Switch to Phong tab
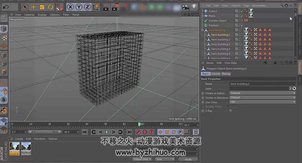The image size is (302, 163). click(226, 74)
